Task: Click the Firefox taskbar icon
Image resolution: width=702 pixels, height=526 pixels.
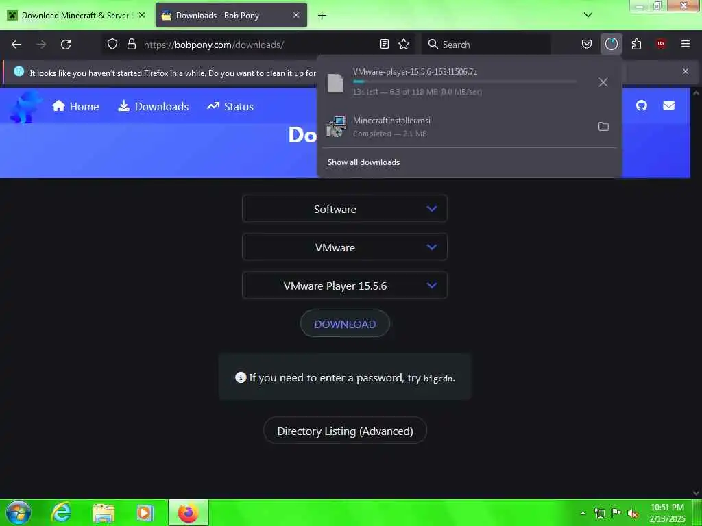Action: point(189,512)
